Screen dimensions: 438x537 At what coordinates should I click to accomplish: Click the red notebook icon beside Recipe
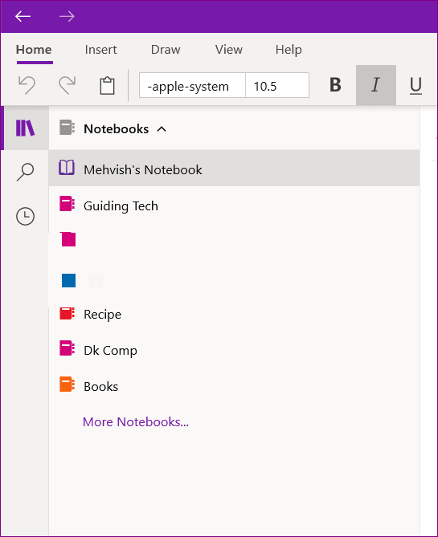point(67,313)
